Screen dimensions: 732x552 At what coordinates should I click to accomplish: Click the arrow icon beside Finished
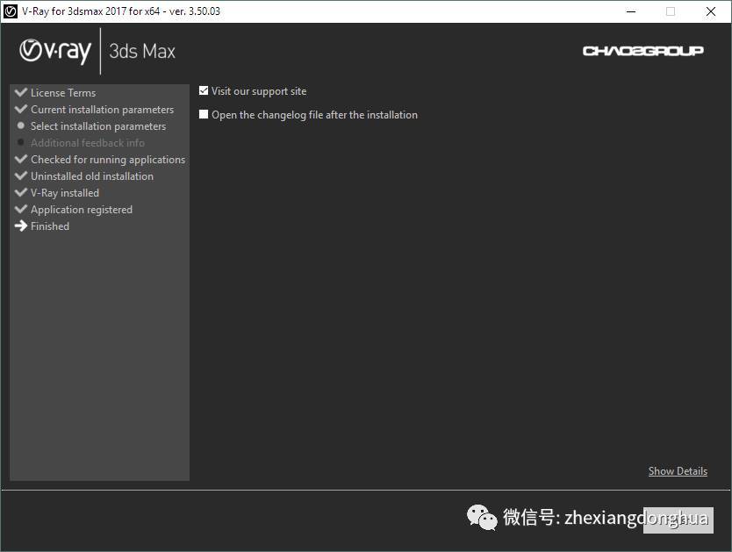coord(21,226)
